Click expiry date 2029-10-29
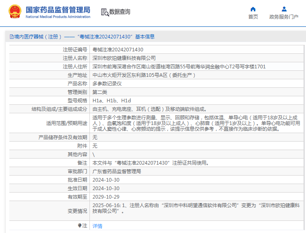This screenshot has height=233, width=306. point(106,197)
